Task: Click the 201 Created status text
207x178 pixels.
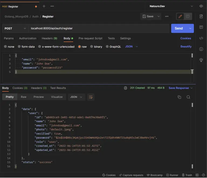Action: coord(137,88)
